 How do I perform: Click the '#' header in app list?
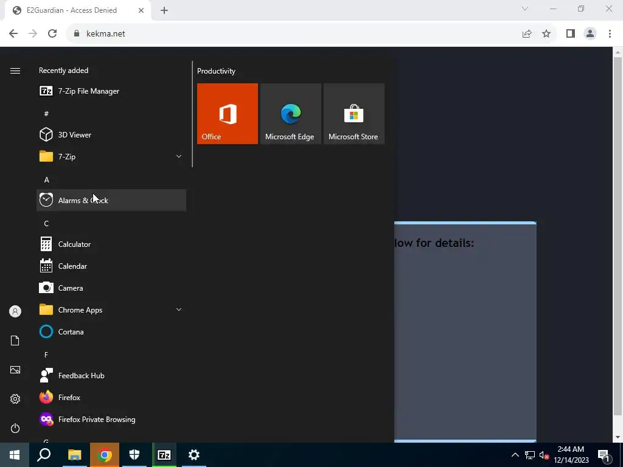46,114
